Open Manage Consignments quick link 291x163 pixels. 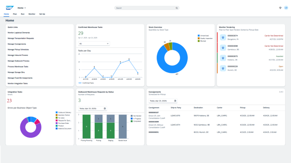[x=17, y=44]
